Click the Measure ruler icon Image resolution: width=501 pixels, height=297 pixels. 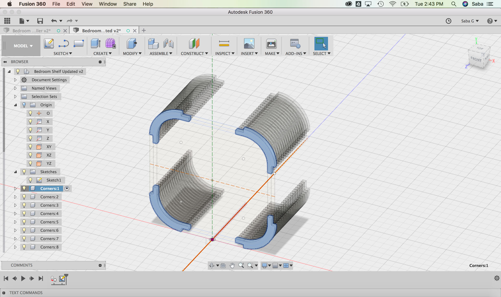(224, 43)
